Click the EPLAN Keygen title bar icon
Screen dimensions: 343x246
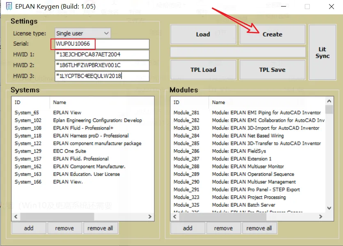tap(9, 6)
